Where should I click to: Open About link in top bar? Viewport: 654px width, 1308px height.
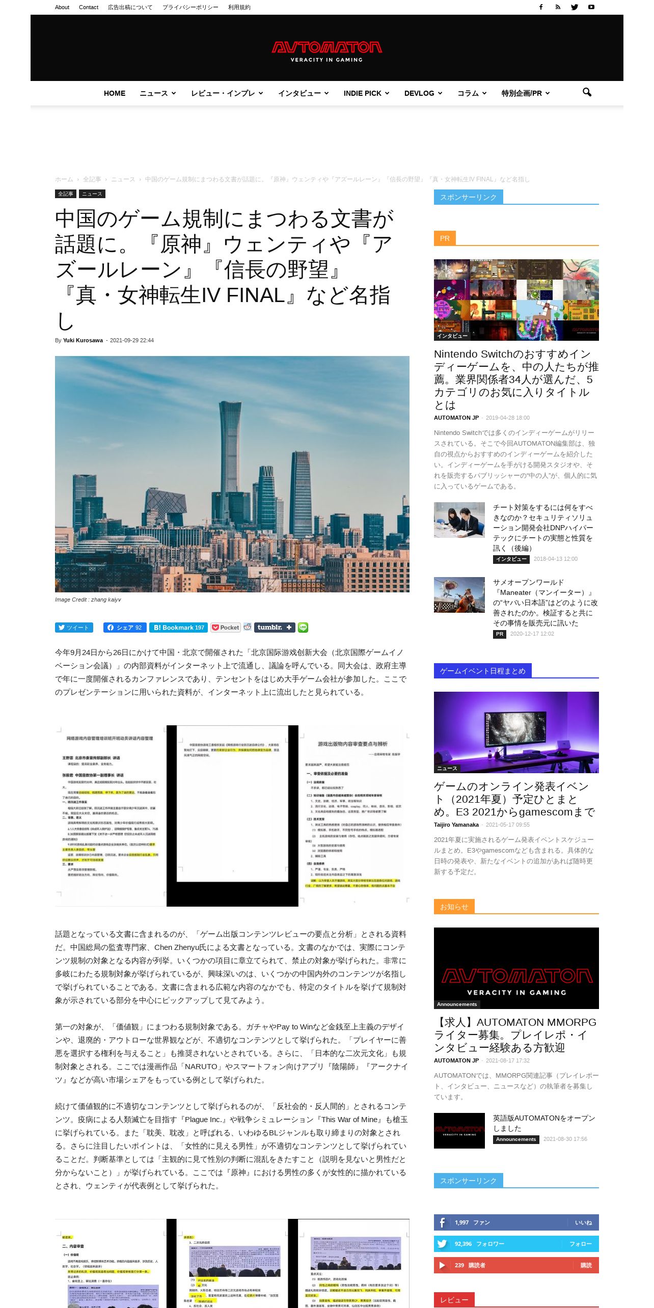coord(62,7)
